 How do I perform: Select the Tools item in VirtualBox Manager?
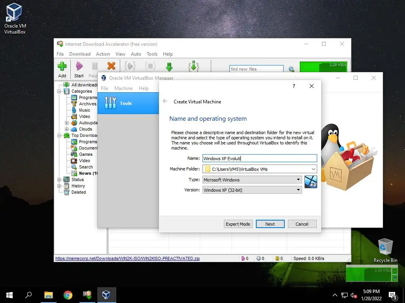129,103
